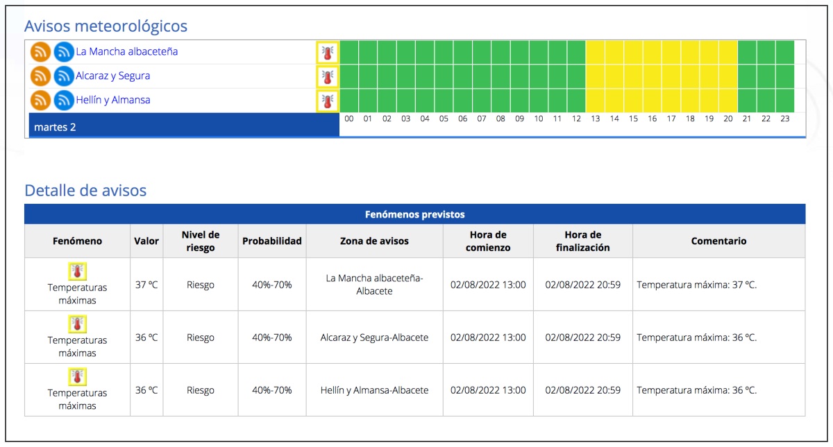This screenshot has width=833, height=447.
Task: Click thermometer icon in Alcaraz y Segura timeline row
Action: point(328,76)
